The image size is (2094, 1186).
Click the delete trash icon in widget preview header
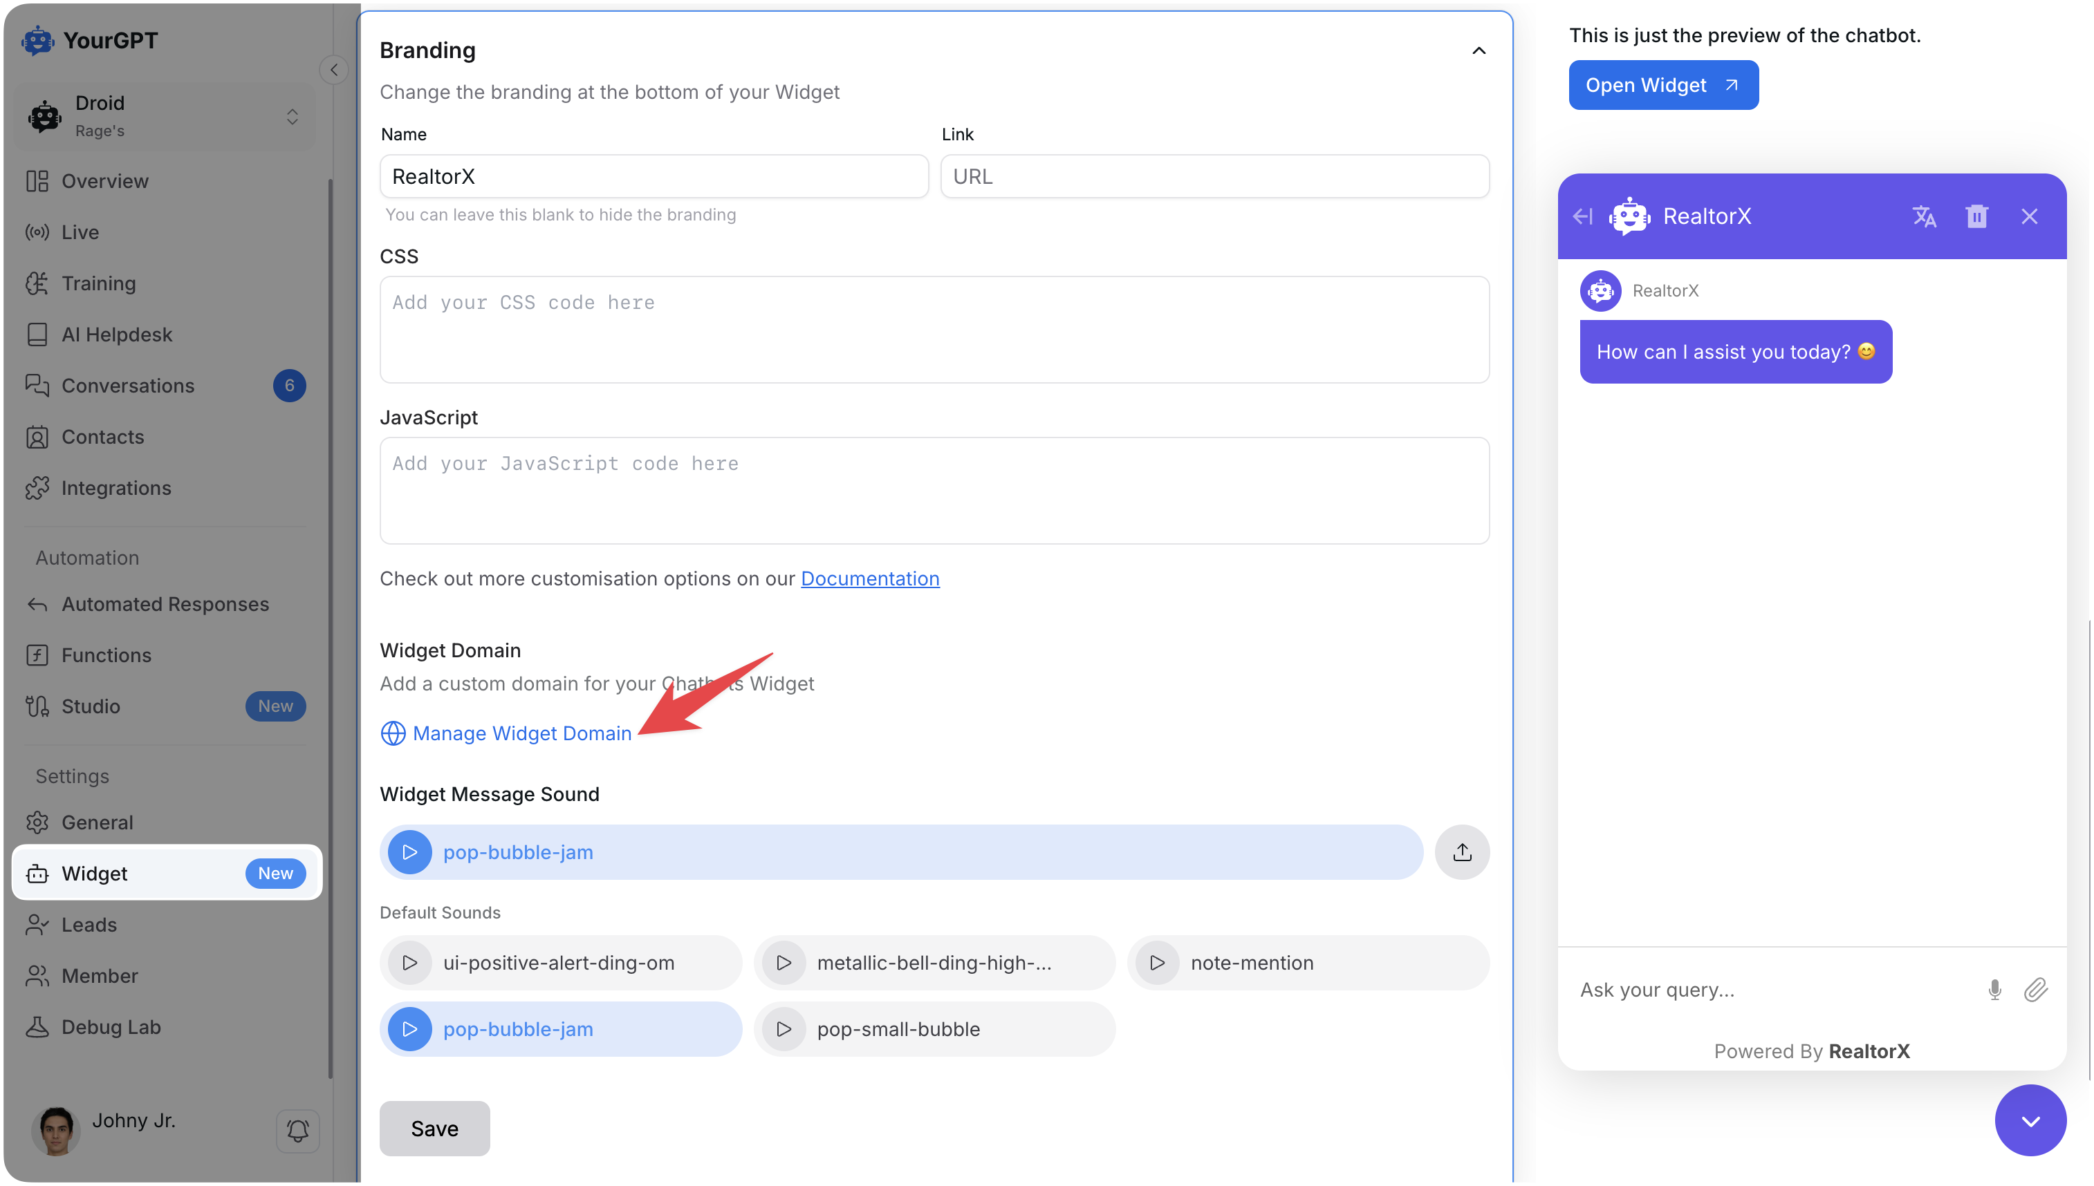[x=1976, y=216]
